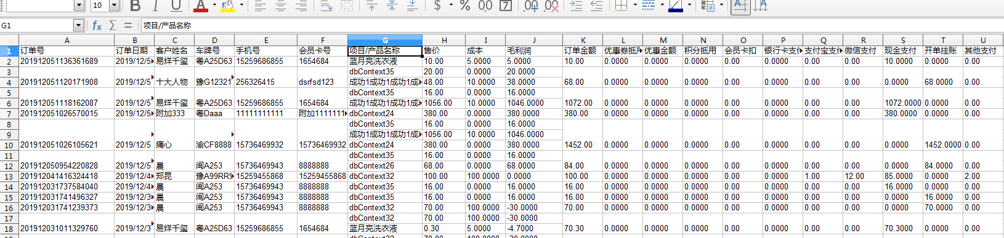Format cell as percent
The width and height of the screenshot is (1004, 238).
click(x=465, y=6)
